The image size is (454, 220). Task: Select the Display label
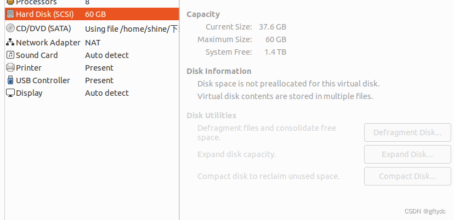(x=29, y=93)
